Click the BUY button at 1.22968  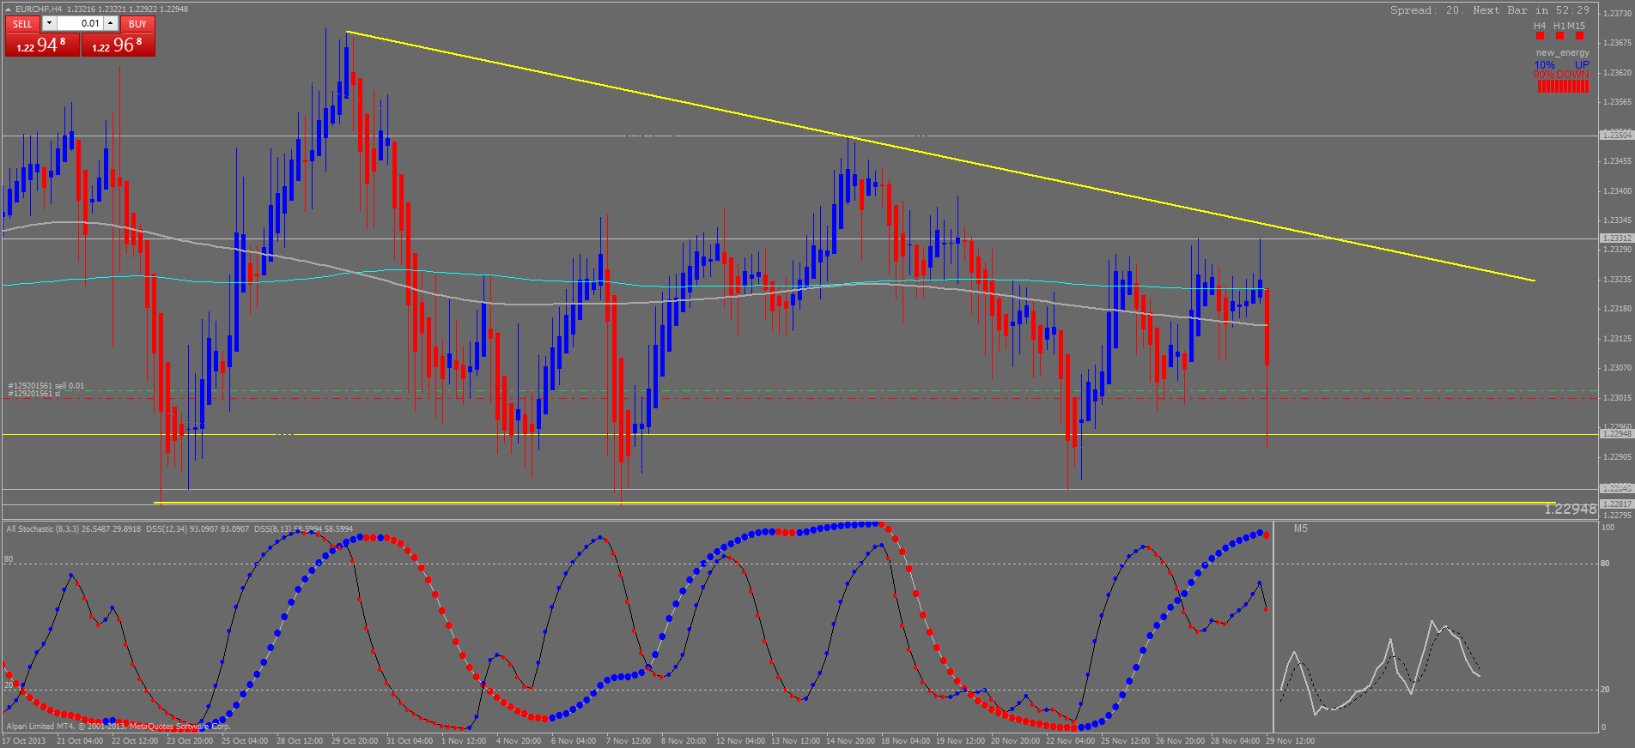(119, 45)
